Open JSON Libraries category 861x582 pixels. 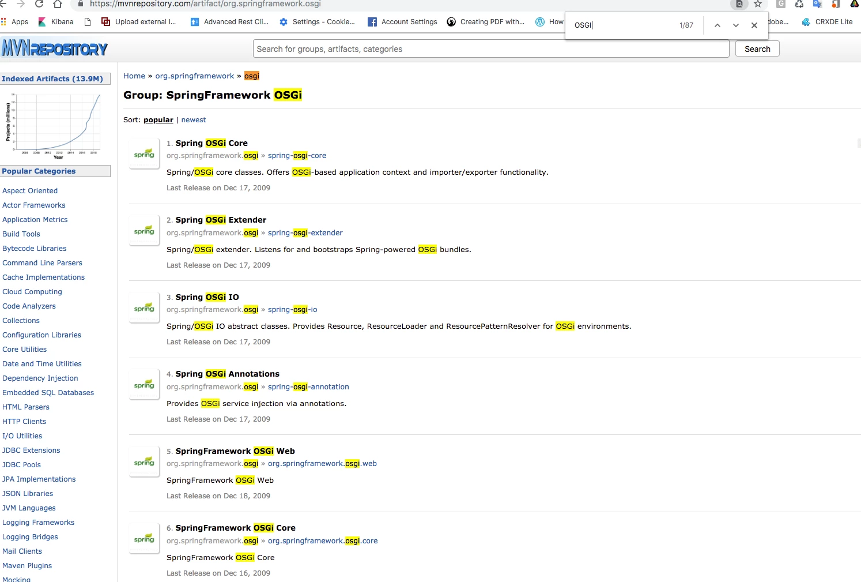point(28,494)
